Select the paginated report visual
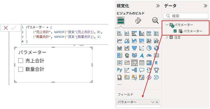 point(120,77)
